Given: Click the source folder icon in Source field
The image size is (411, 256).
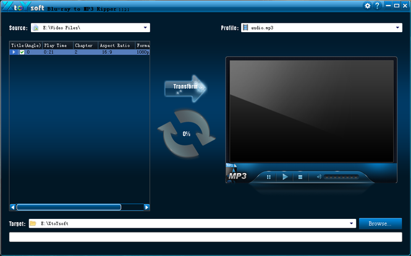Looking at the screenshot, I should [x=36, y=28].
